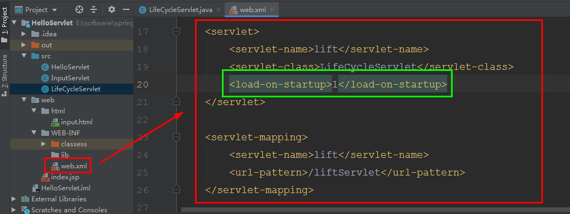The image size is (570, 214).
Task: Click the orange out folder icon
Action: point(35,45)
